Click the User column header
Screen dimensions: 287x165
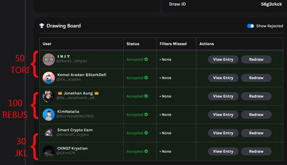pos(47,44)
